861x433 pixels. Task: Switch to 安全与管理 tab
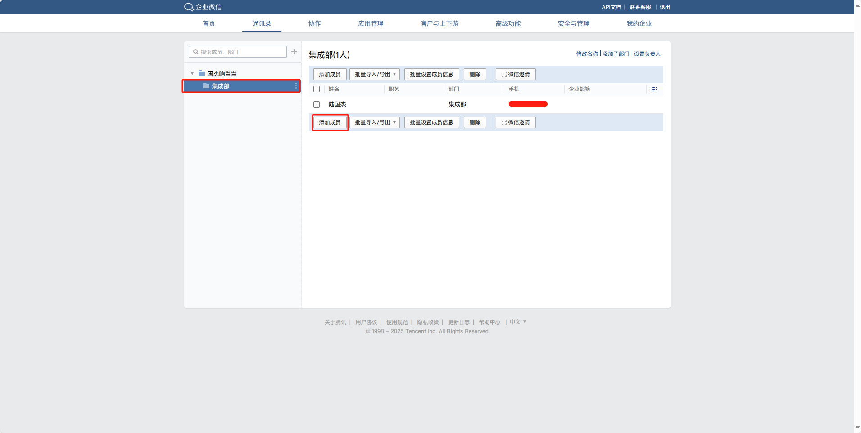point(574,23)
